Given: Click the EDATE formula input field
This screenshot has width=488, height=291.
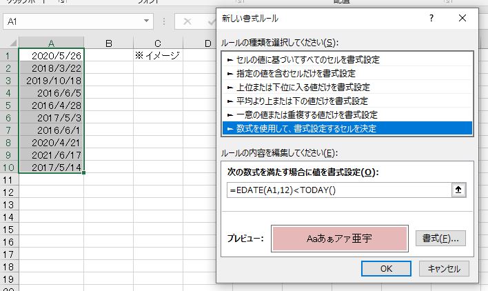Looking at the screenshot, I should pos(339,190).
